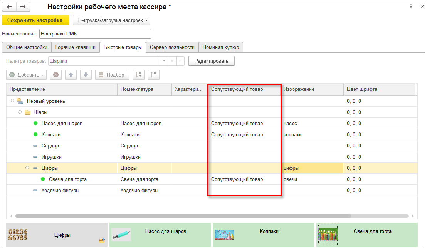Image resolution: width=427 pixels, height=248 pixels.
Task: Delete row with the red cross icon
Action: click(x=56, y=75)
